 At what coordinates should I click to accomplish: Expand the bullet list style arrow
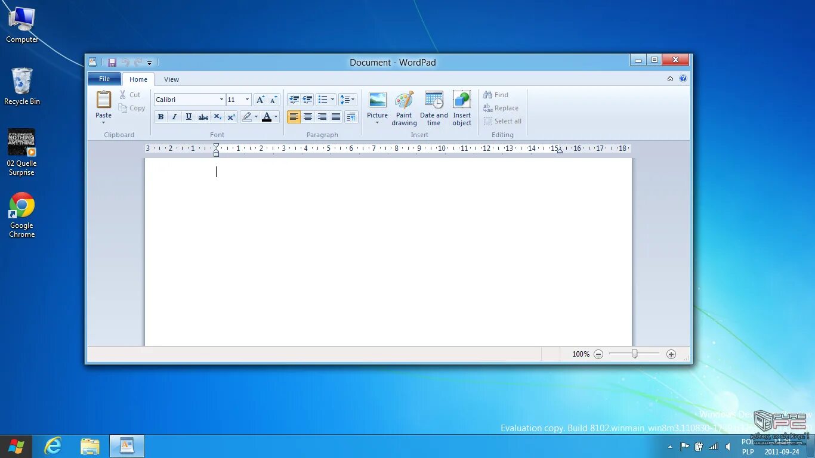[332, 100]
